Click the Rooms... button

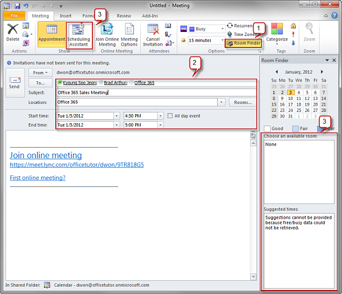[x=243, y=102]
